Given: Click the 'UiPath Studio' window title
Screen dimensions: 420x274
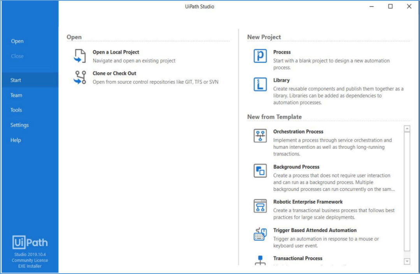Looking at the screenshot, I should pyautogui.click(x=200, y=7).
